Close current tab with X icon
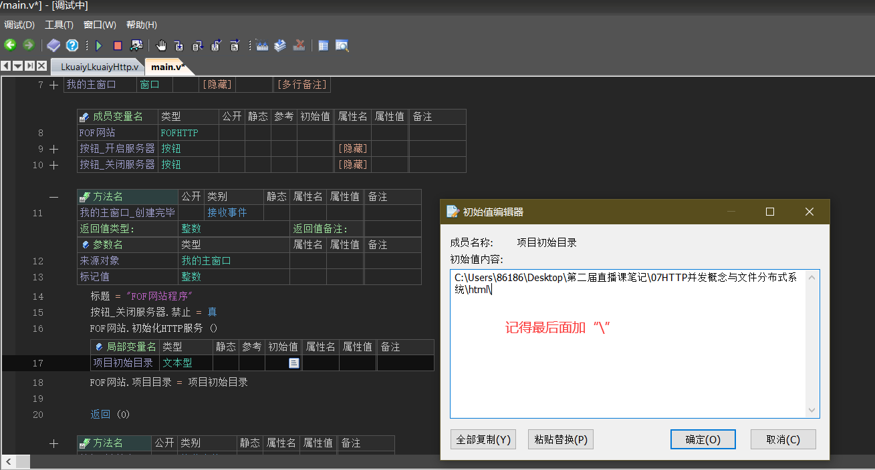The height and width of the screenshot is (470, 875). 41,66
